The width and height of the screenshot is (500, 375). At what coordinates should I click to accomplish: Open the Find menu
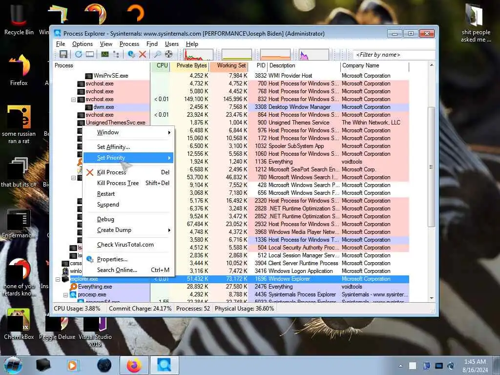coord(152,44)
